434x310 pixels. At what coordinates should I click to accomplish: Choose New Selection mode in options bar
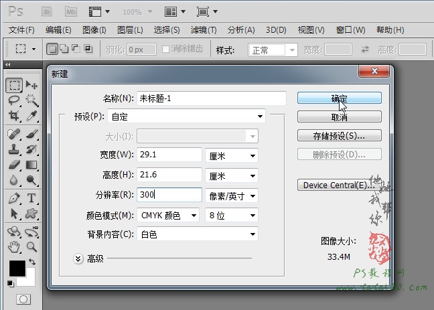[52, 50]
